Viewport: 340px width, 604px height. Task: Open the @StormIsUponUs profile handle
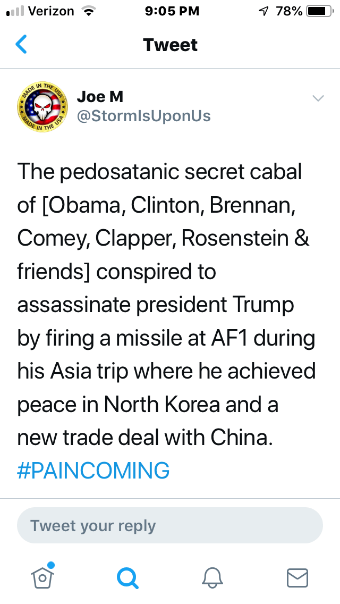click(x=144, y=116)
